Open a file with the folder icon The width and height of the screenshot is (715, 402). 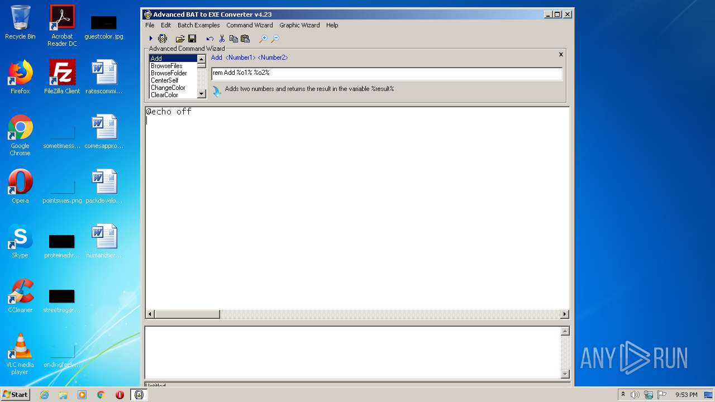[x=180, y=39]
